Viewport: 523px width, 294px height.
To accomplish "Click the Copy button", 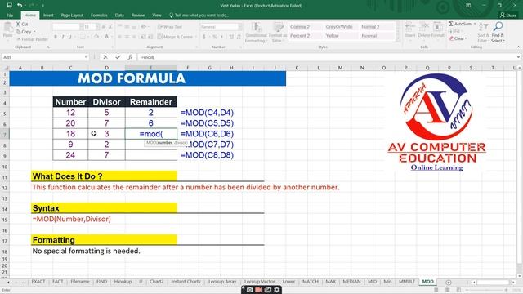I will (24, 32).
